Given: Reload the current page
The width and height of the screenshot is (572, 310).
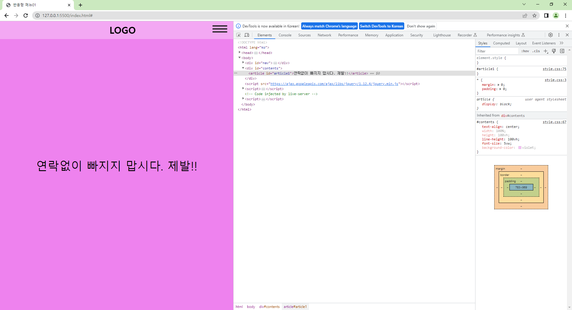Looking at the screenshot, I should [26, 15].
